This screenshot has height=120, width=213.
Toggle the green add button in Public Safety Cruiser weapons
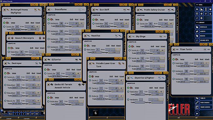(138, 20)
